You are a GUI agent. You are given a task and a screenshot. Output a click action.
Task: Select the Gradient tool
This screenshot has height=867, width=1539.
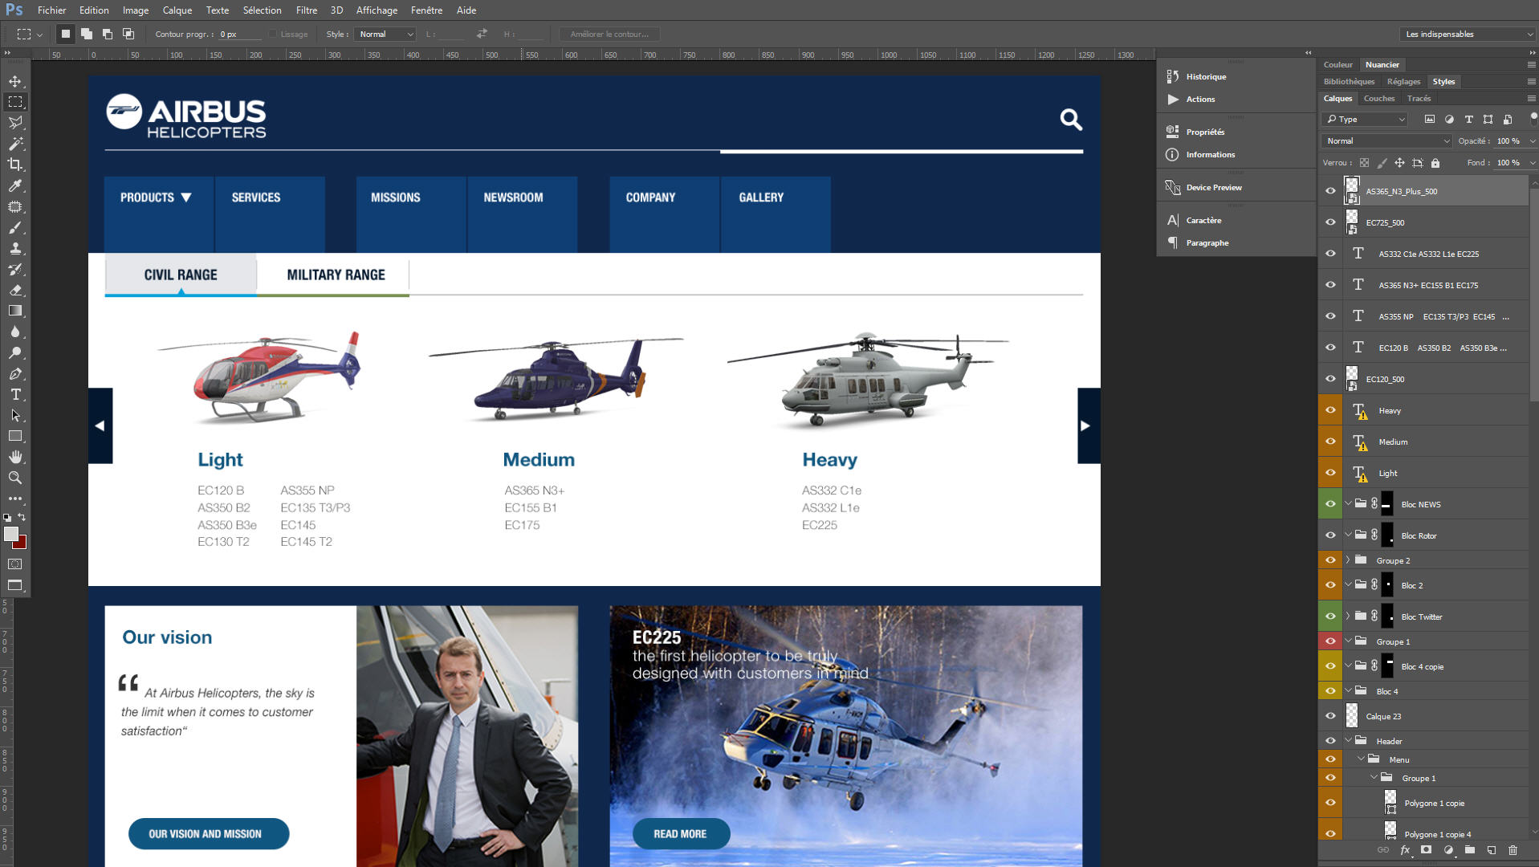point(15,311)
